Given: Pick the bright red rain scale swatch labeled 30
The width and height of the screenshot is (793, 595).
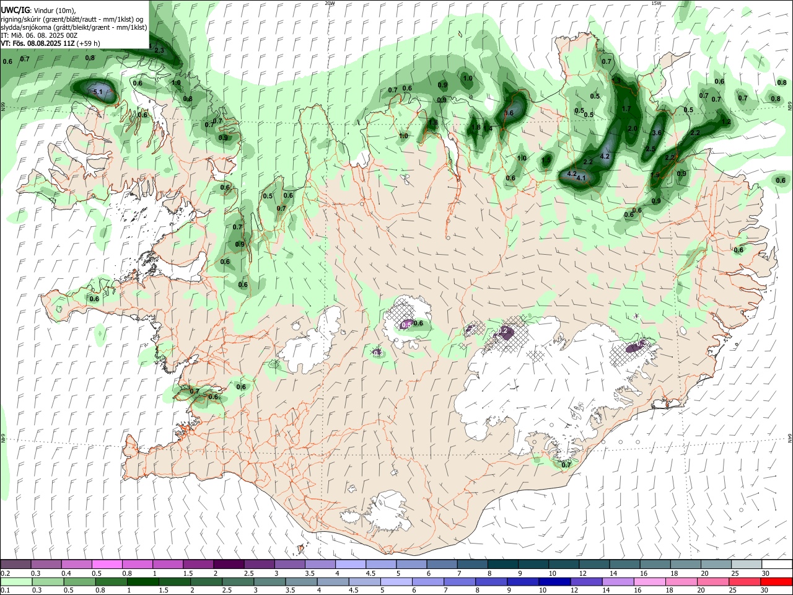Looking at the screenshot, I should [776, 581].
